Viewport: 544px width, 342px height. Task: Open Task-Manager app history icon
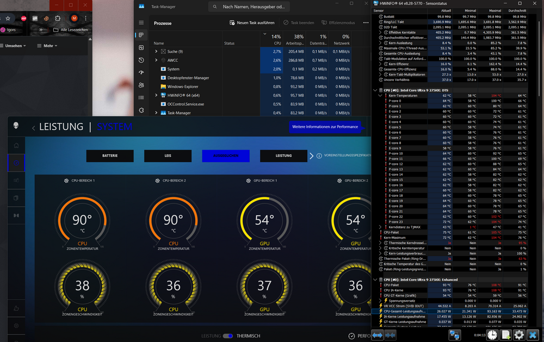tap(141, 60)
